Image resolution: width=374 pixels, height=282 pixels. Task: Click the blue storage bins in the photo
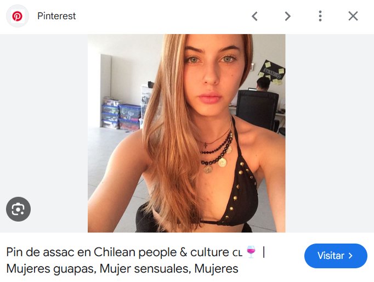tap(122, 115)
